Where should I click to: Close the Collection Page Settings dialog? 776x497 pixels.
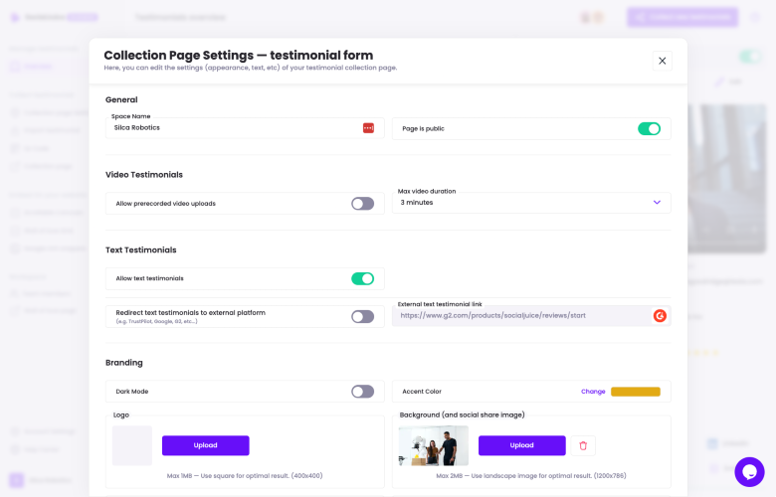tap(663, 61)
